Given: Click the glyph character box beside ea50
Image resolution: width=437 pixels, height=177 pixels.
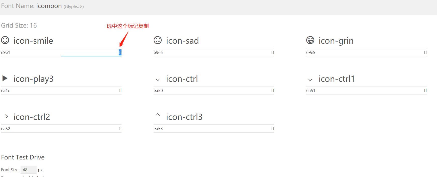Looking at the screenshot, I should coord(272,90).
